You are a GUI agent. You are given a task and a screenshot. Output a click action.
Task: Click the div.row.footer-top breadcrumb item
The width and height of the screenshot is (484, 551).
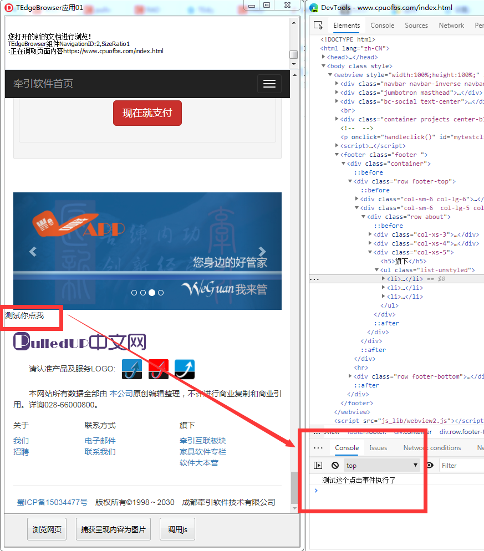461,431
